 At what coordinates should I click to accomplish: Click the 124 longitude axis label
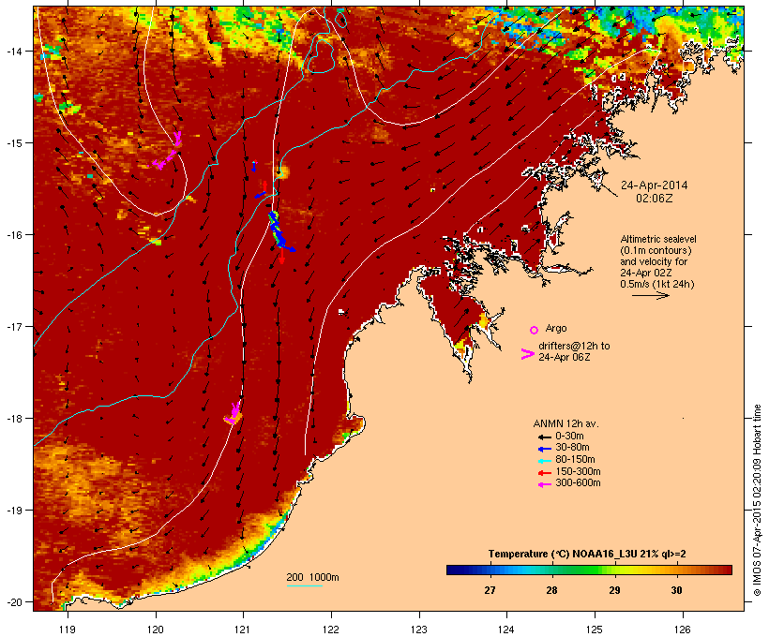pyautogui.click(x=506, y=630)
